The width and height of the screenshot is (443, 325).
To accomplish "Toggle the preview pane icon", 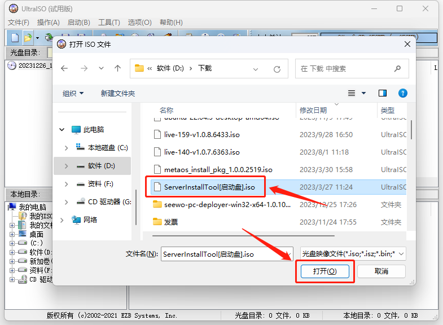I will pyautogui.click(x=383, y=93).
